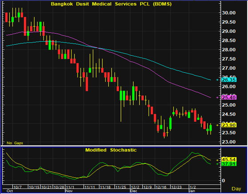Click the 26.00 price axis label
Viewport: 248px width, 194px height.
click(x=229, y=87)
